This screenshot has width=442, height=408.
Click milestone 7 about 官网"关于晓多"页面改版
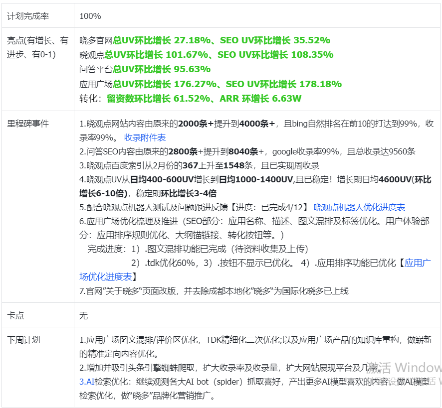[214, 290]
